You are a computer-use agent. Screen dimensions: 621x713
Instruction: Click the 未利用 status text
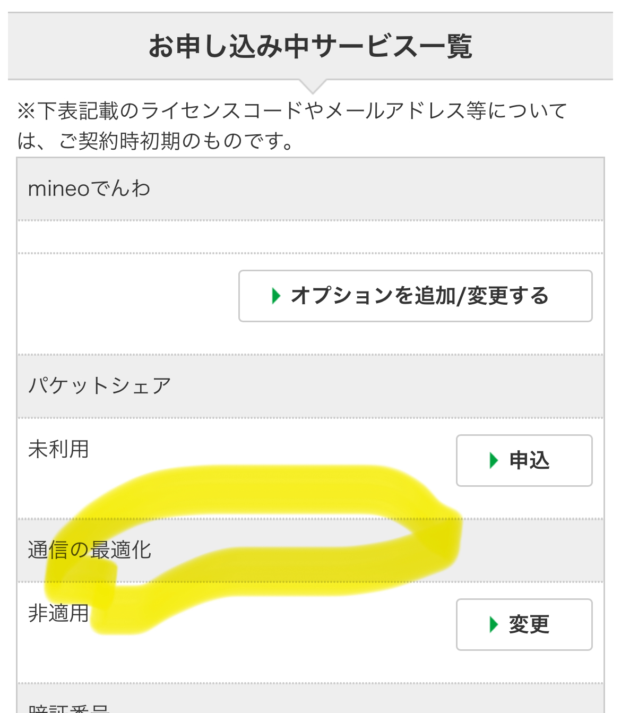[x=58, y=449]
